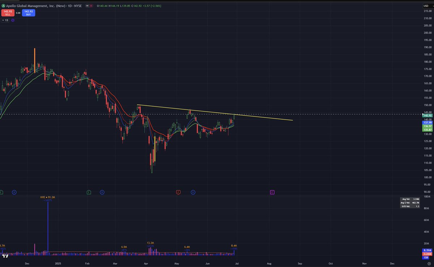Click the 100.00 price scale label
The height and width of the screenshot is (267, 434).
point(428,177)
